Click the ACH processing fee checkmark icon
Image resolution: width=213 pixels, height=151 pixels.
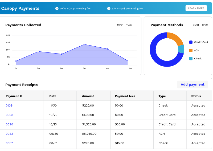[x=57, y=9]
